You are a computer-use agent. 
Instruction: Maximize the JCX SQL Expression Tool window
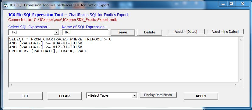[231, 4]
